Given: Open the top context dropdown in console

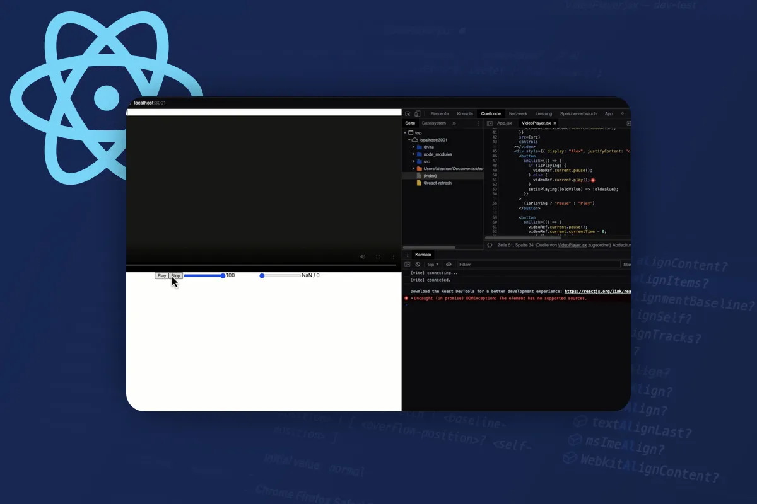Looking at the screenshot, I should (433, 265).
